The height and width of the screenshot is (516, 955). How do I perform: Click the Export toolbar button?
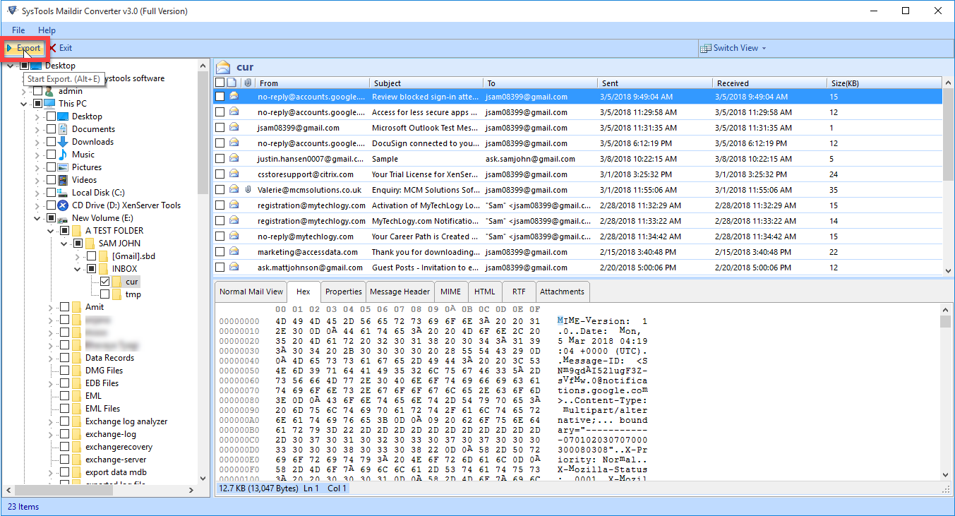pyautogui.click(x=23, y=48)
